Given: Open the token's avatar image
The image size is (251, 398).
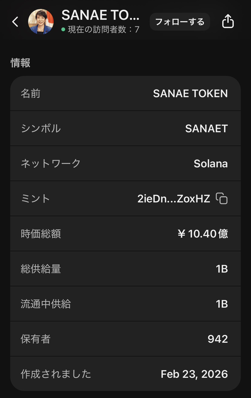Looking at the screenshot, I should click(x=41, y=22).
